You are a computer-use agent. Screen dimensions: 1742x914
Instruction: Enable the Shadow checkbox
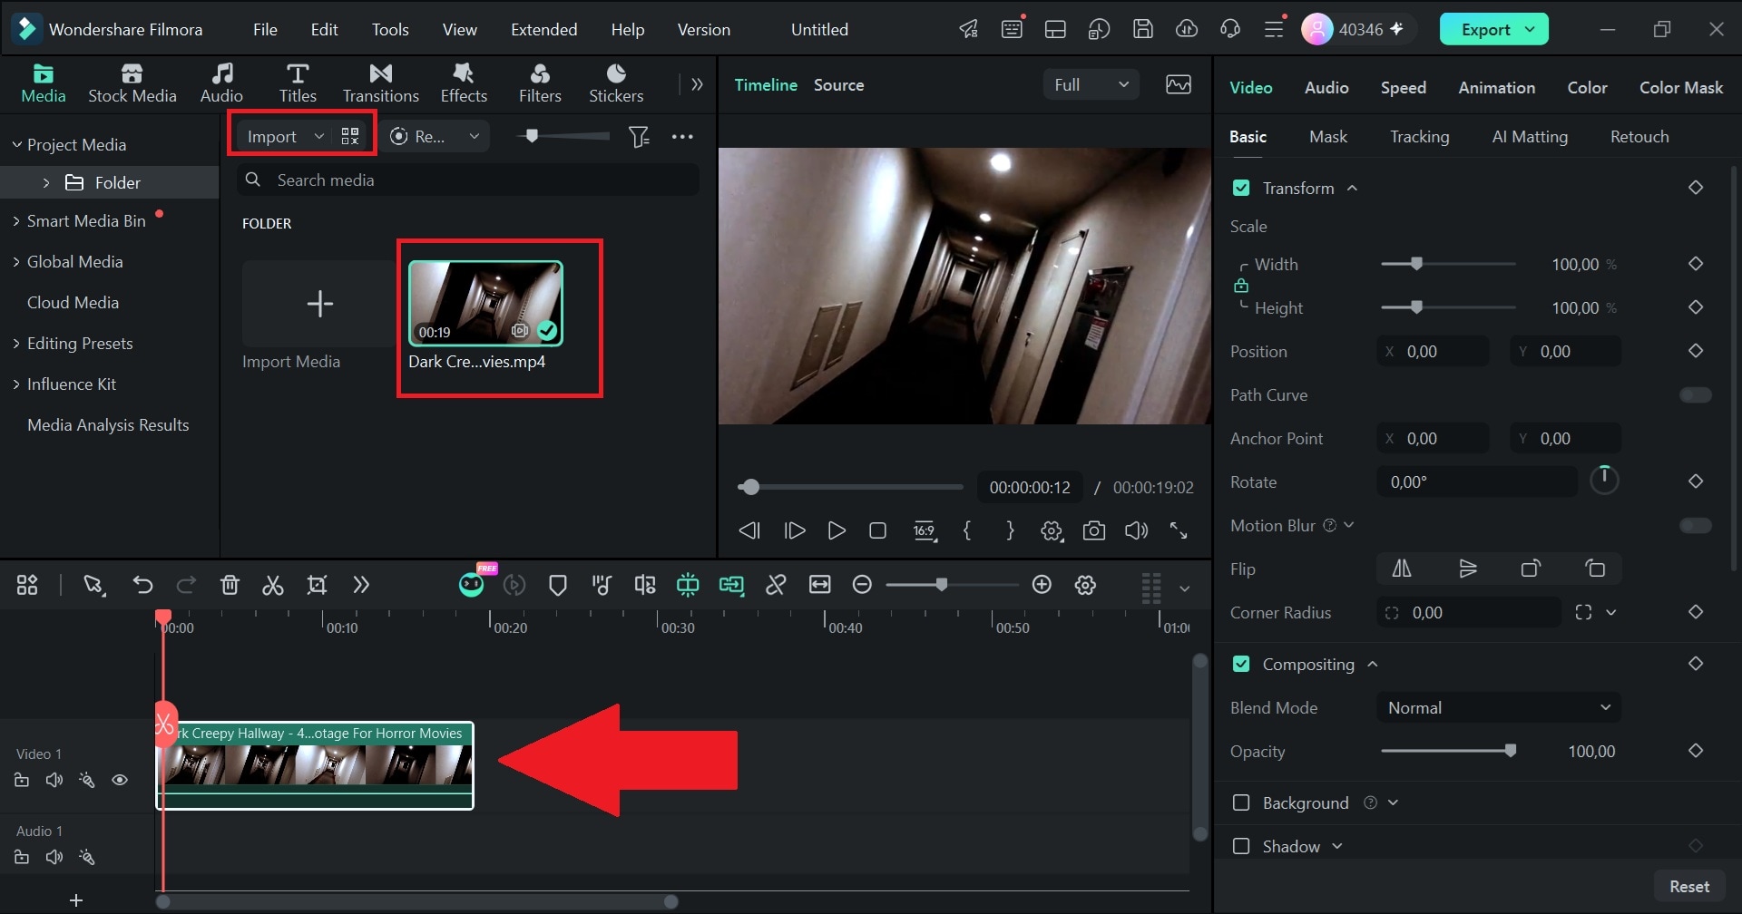click(1241, 847)
